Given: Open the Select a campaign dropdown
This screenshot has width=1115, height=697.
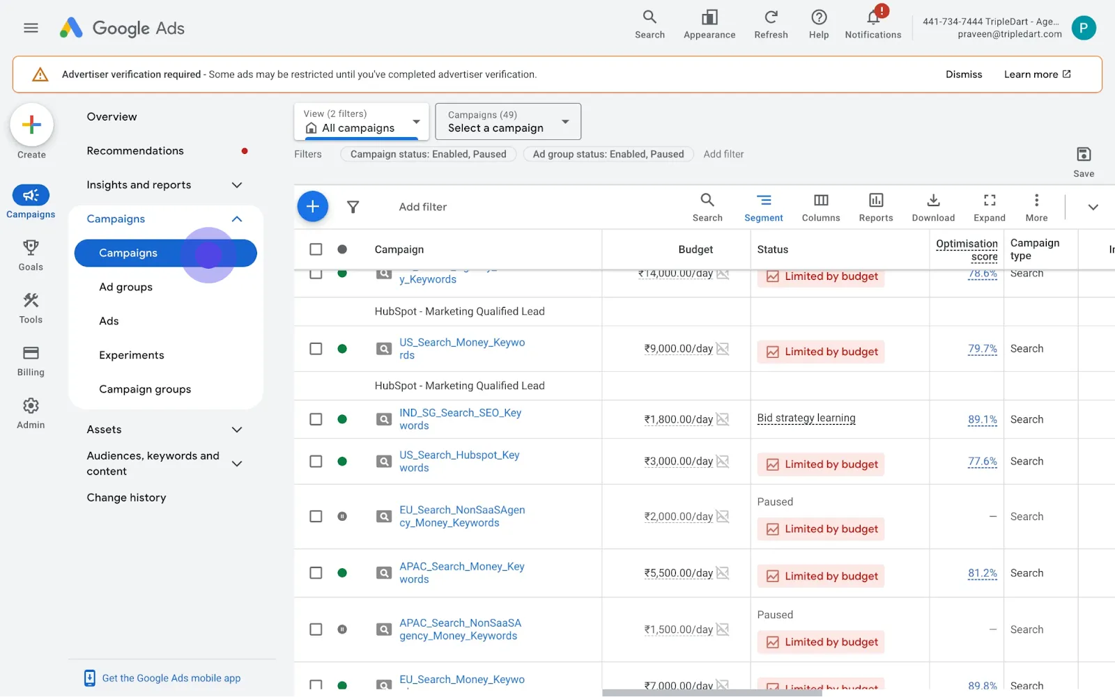Looking at the screenshot, I should coord(508,121).
